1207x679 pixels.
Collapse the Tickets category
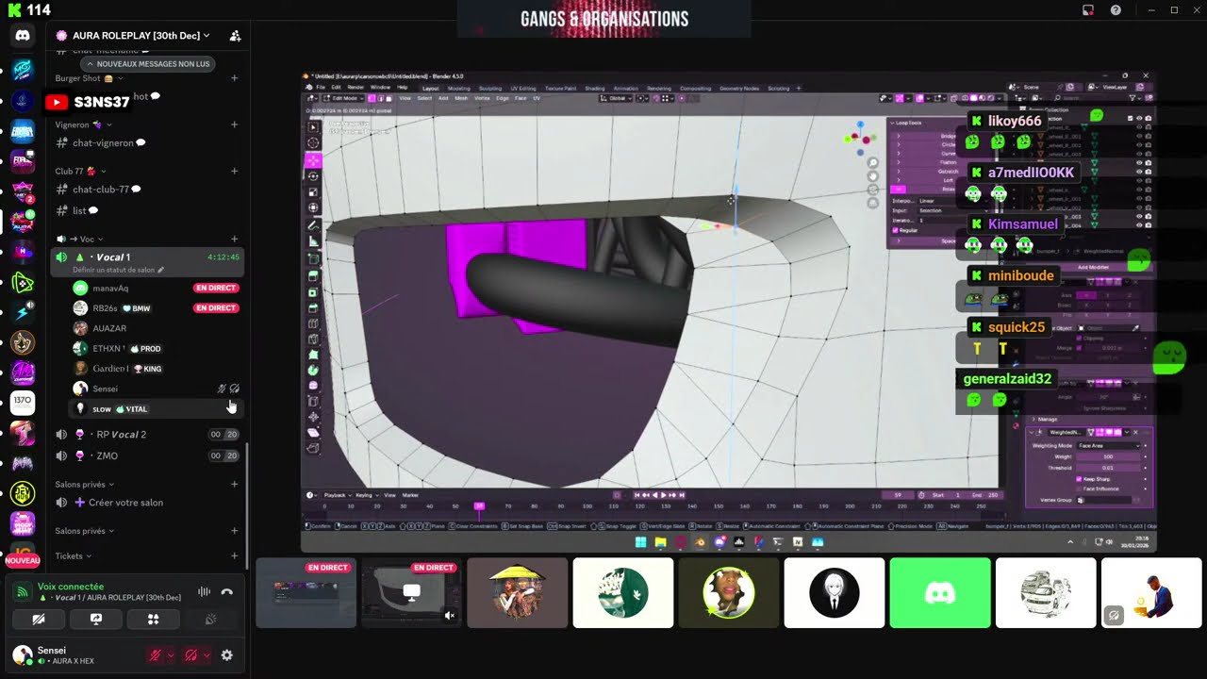click(x=74, y=556)
